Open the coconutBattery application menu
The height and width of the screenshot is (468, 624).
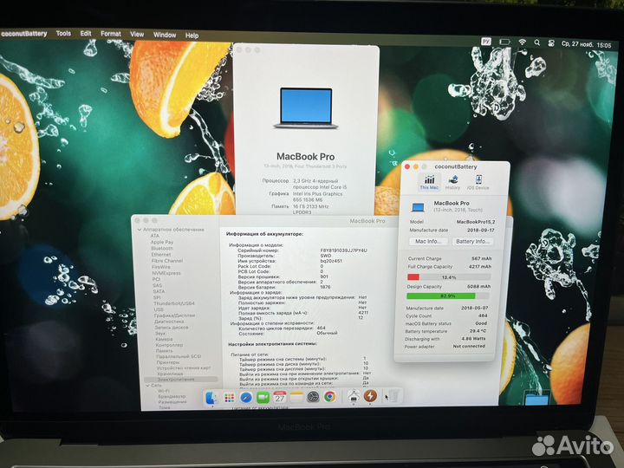(x=24, y=34)
